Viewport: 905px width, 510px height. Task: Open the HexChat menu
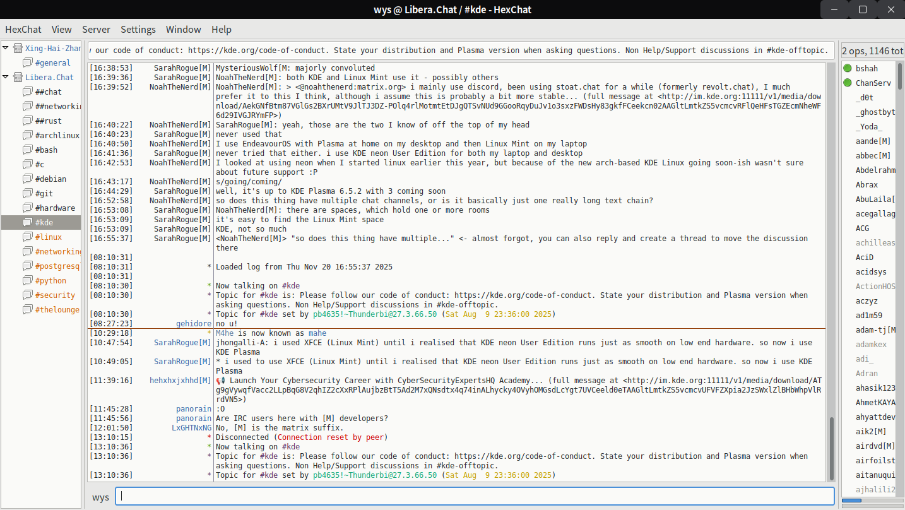(x=23, y=30)
